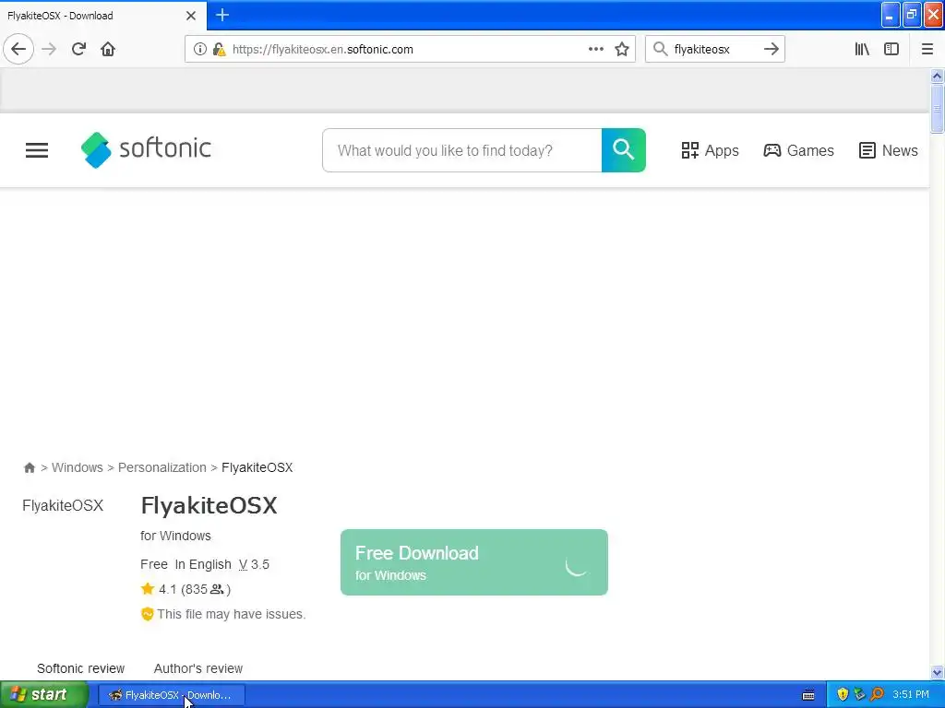Reload the current page

78,50
